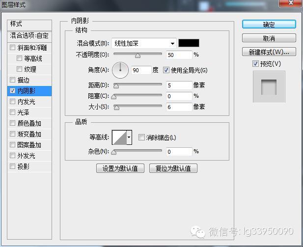This screenshot has height=247, width=303.
Task: Enable the 投影 checkbox
Action: point(13,166)
